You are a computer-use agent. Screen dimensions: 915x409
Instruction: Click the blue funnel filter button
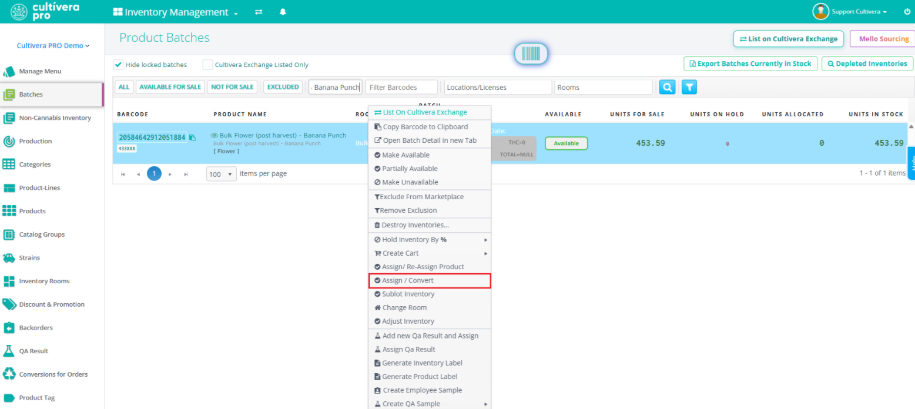pos(689,87)
